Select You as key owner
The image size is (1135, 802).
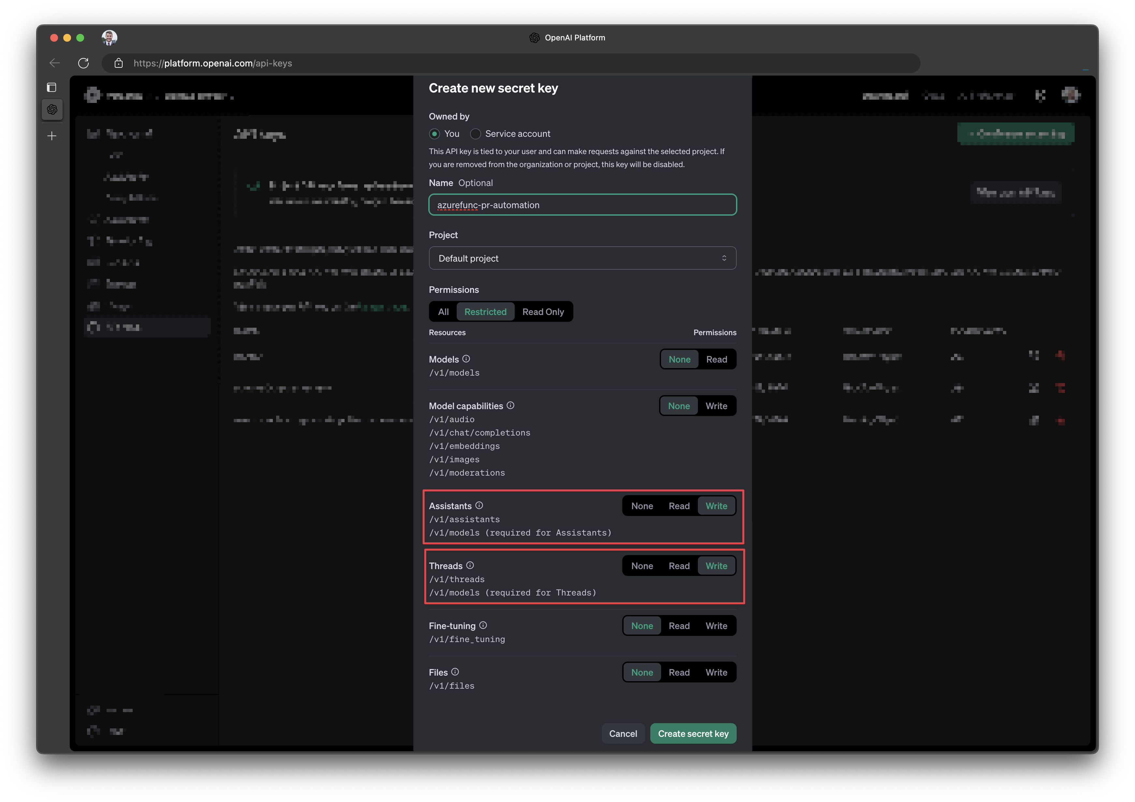(435, 134)
